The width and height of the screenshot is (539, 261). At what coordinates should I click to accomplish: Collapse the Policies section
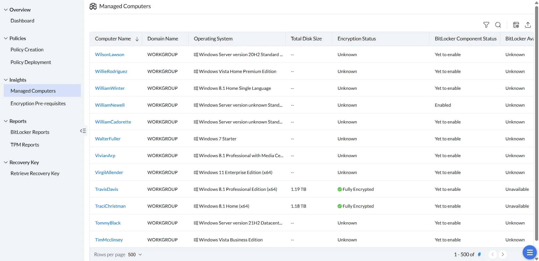[x=6, y=38]
